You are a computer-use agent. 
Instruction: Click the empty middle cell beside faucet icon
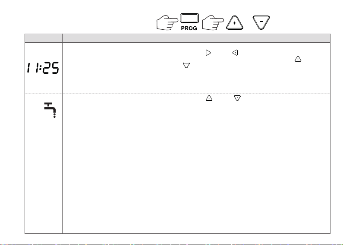point(122,110)
